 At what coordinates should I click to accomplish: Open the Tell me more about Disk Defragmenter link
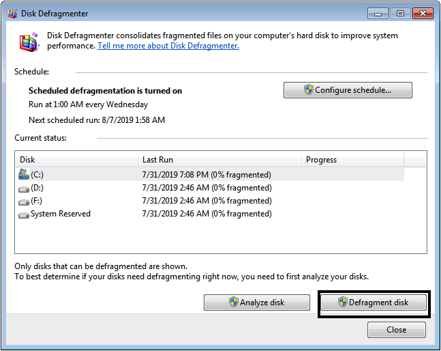tap(168, 46)
